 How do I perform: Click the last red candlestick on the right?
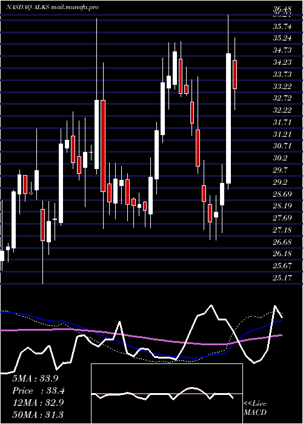tap(235, 75)
